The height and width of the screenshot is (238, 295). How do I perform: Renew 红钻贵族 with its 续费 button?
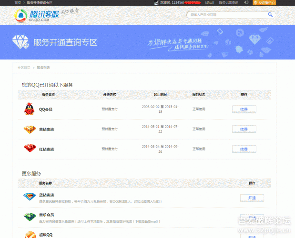[244, 149]
